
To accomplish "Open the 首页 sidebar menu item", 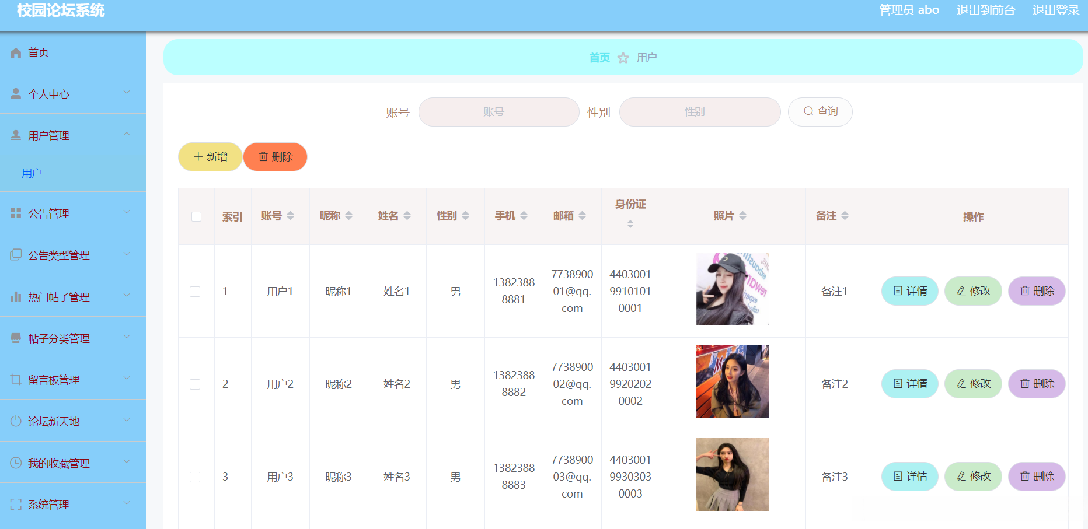I will pos(73,52).
